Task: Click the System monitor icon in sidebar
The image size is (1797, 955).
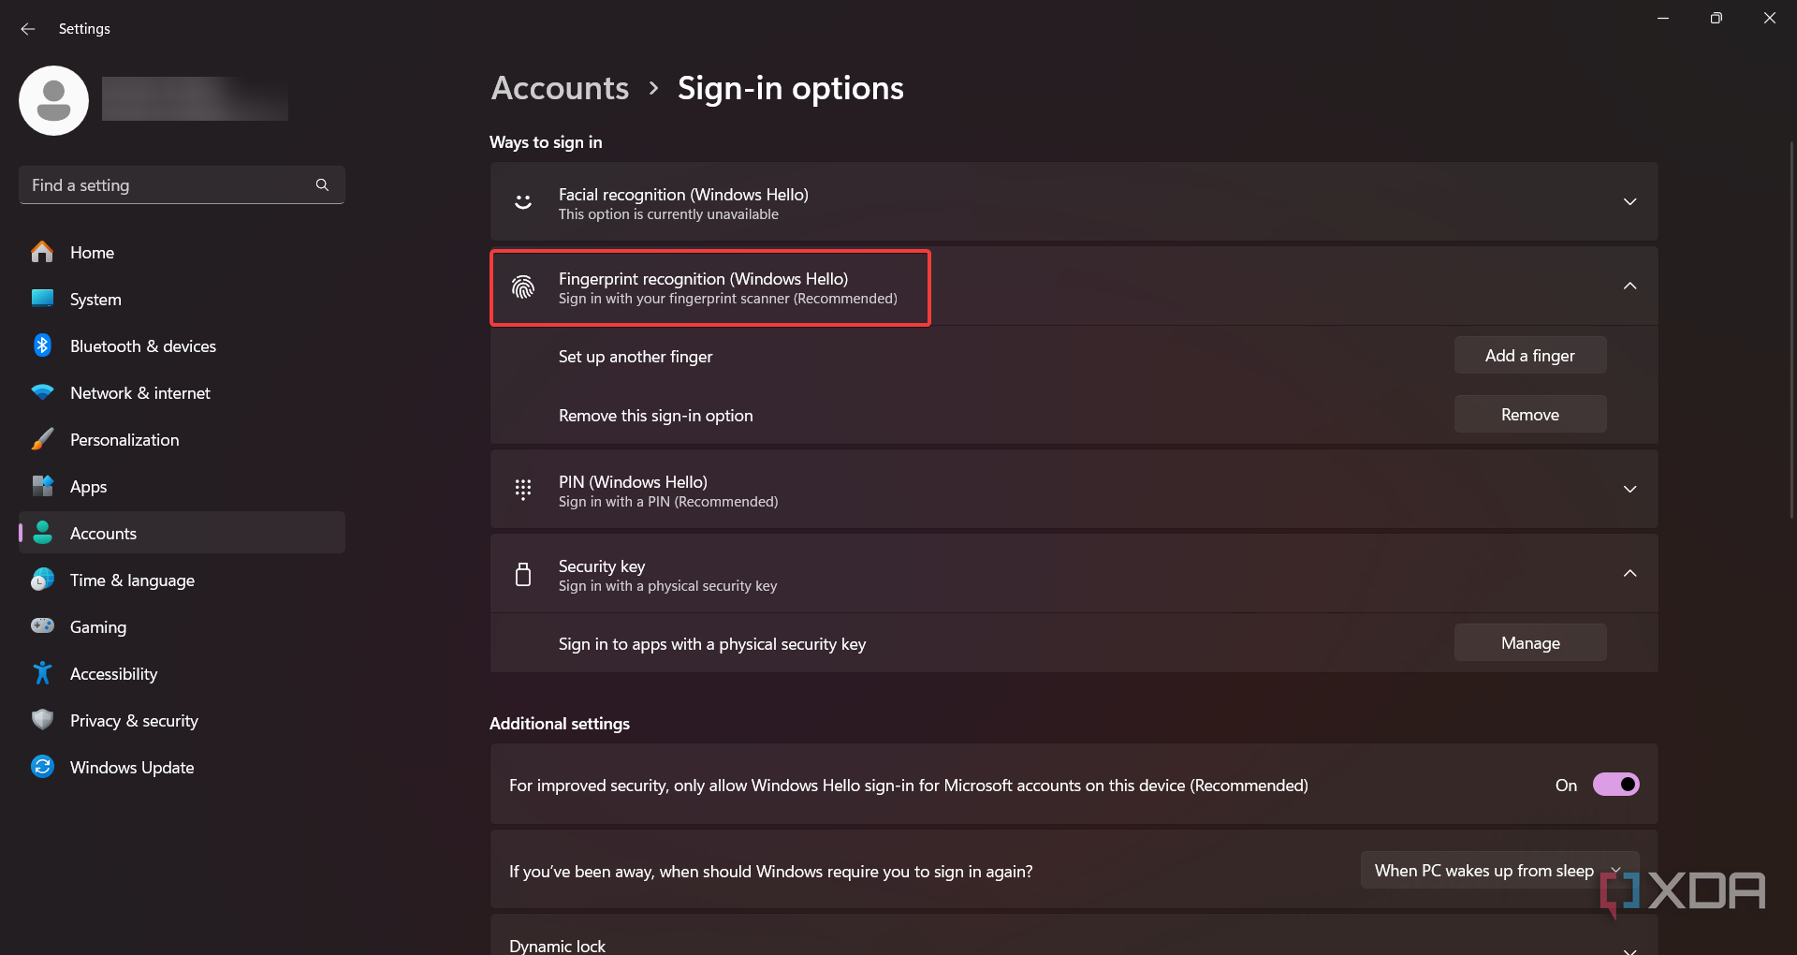Action: [x=42, y=299]
